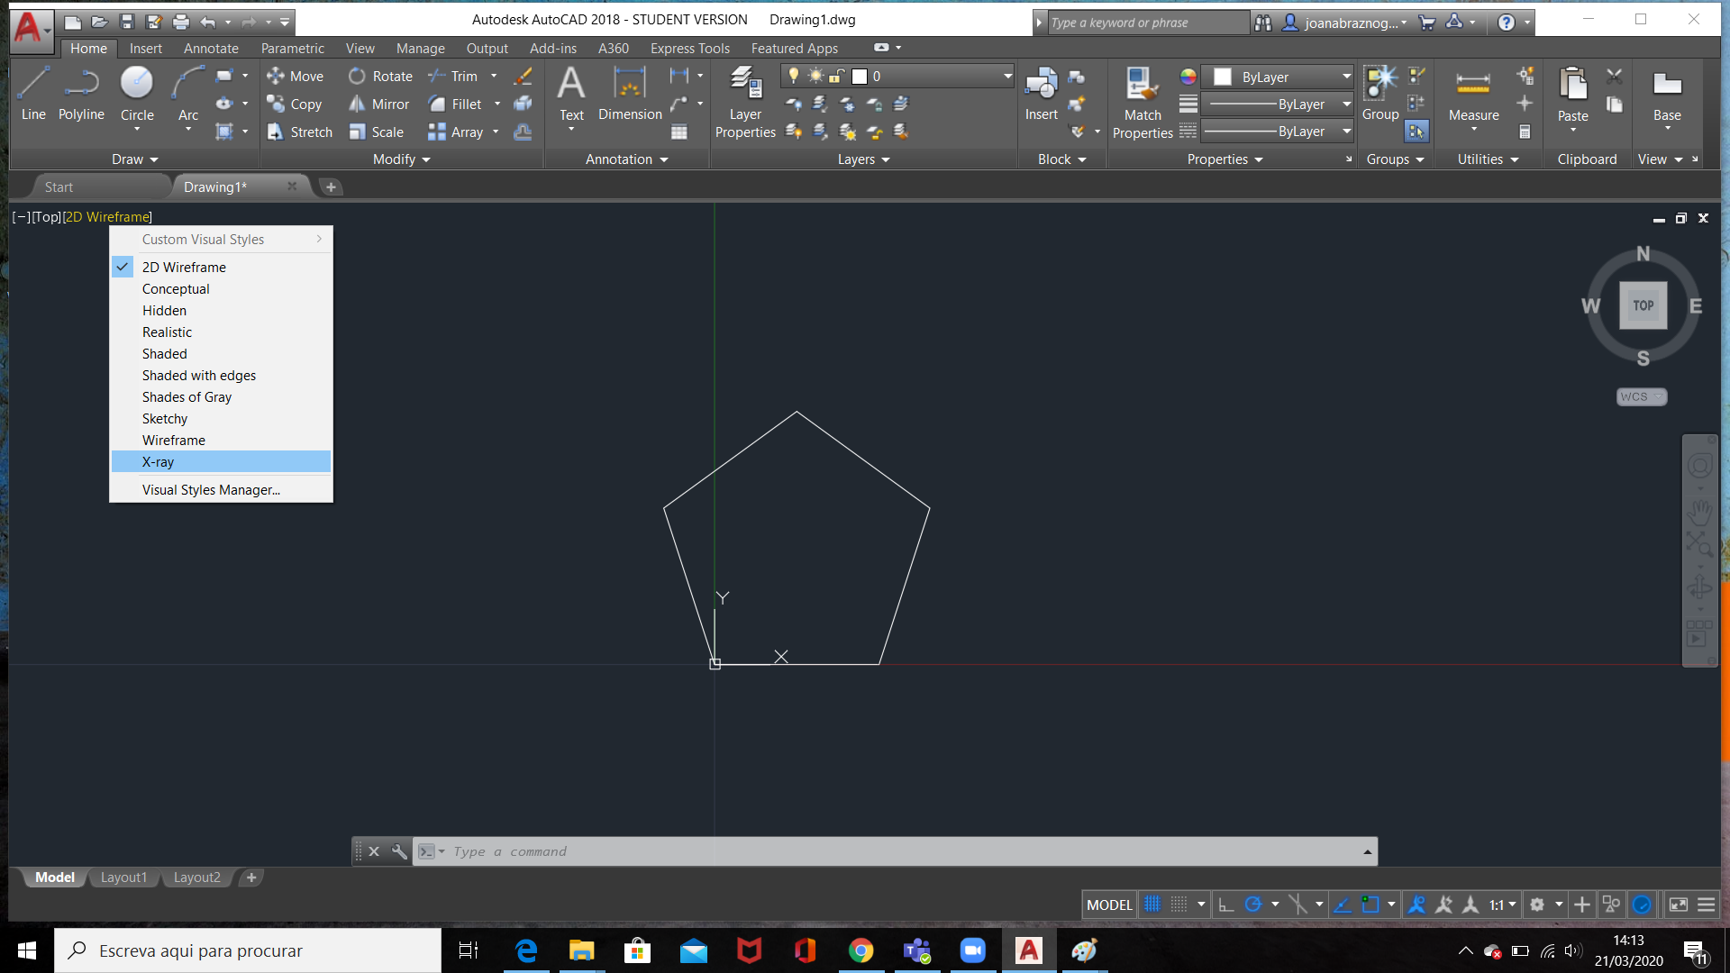Image resolution: width=1730 pixels, height=973 pixels.
Task: Select Conceptual visual style
Action: [221, 289]
